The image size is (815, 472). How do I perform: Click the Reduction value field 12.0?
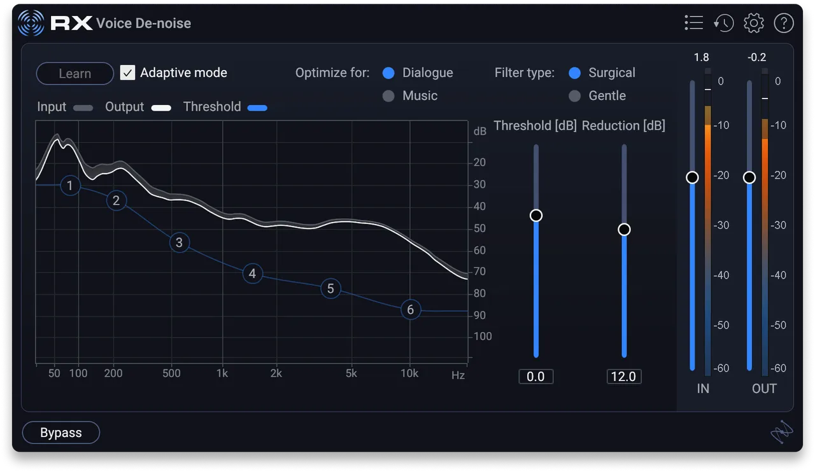coord(624,377)
